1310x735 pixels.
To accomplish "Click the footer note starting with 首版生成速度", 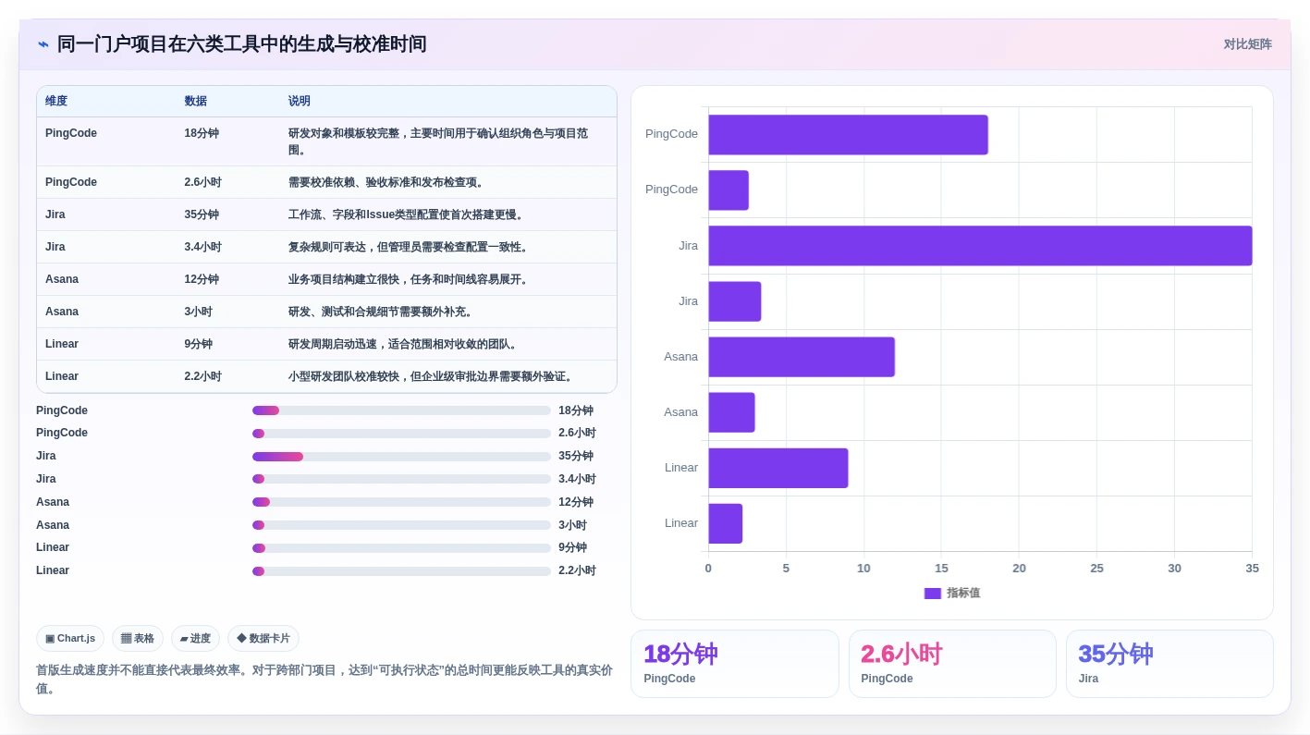I will tap(324, 680).
